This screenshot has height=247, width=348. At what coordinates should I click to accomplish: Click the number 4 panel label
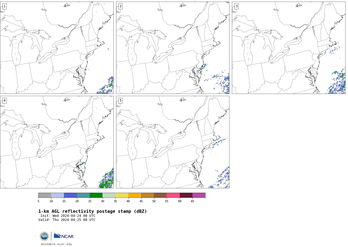click(4, 100)
